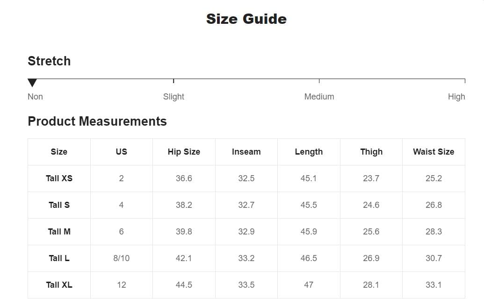
Task: Click the Thigh column header
Action: [x=371, y=152]
